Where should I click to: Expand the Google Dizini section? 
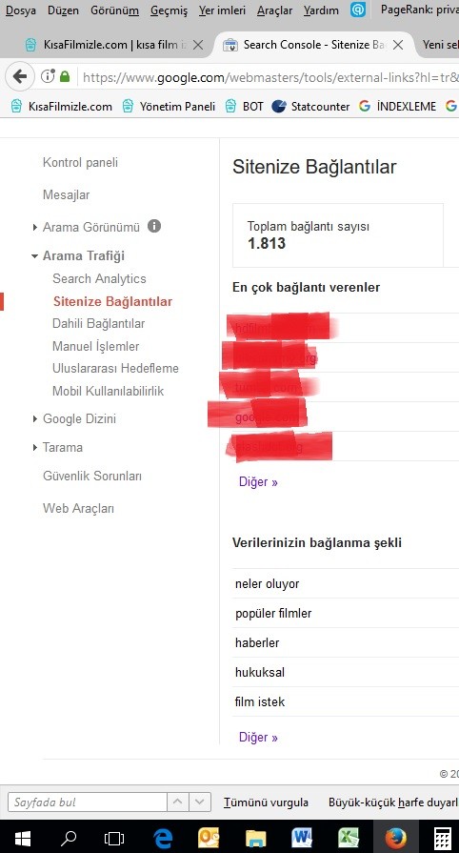coord(35,419)
